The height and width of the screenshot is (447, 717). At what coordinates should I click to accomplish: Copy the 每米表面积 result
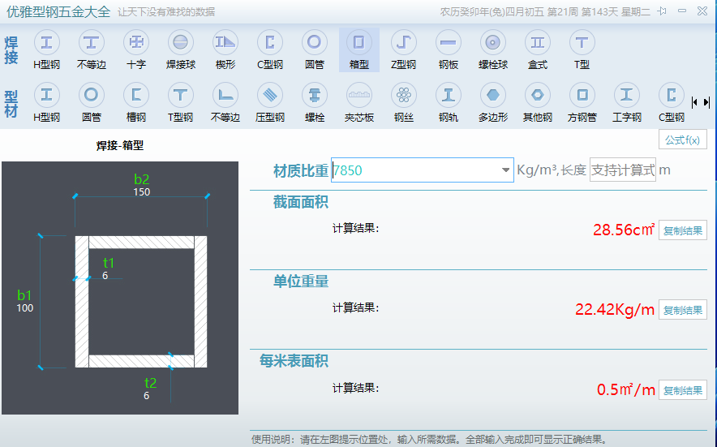point(683,390)
